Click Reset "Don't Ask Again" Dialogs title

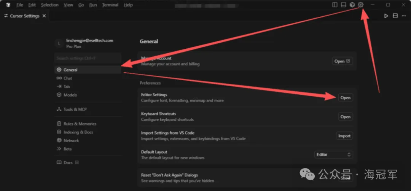click(169, 175)
